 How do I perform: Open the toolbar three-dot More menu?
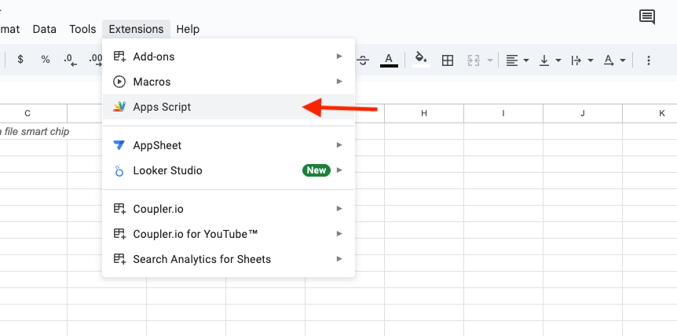[648, 60]
